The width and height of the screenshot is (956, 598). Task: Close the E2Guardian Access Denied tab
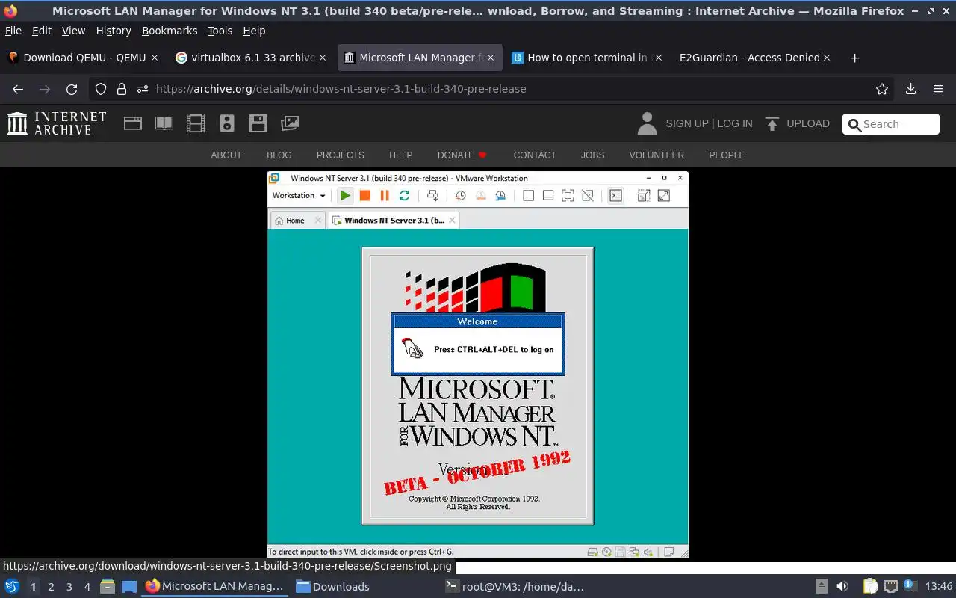(x=827, y=58)
